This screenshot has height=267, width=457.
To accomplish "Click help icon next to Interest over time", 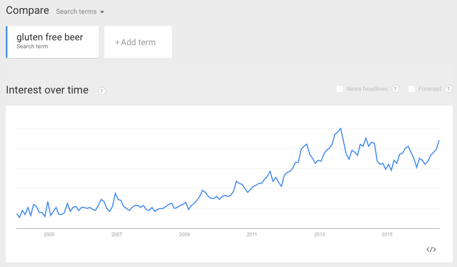I will [102, 91].
